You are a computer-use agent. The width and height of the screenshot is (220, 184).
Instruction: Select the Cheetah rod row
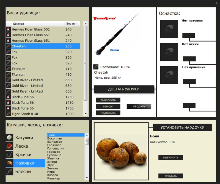pos(43,46)
